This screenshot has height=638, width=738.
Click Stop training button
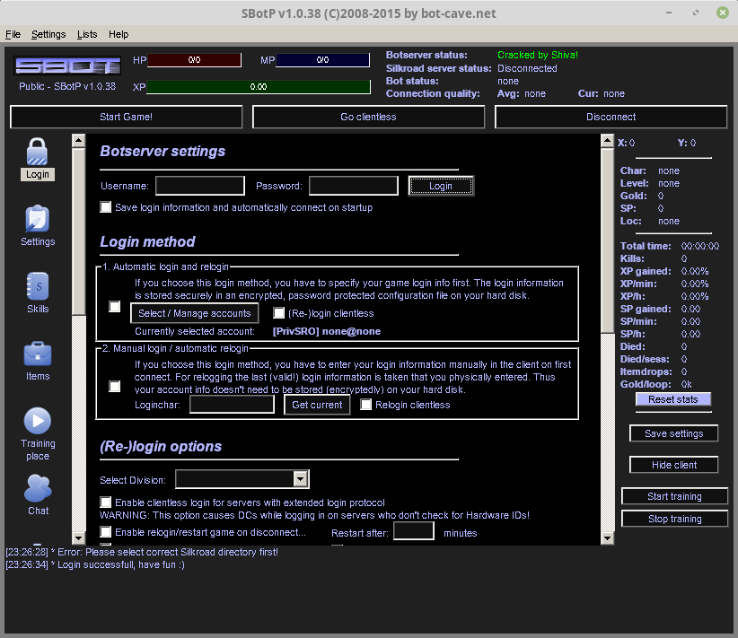pyautogui.click(x=674, y=519)
